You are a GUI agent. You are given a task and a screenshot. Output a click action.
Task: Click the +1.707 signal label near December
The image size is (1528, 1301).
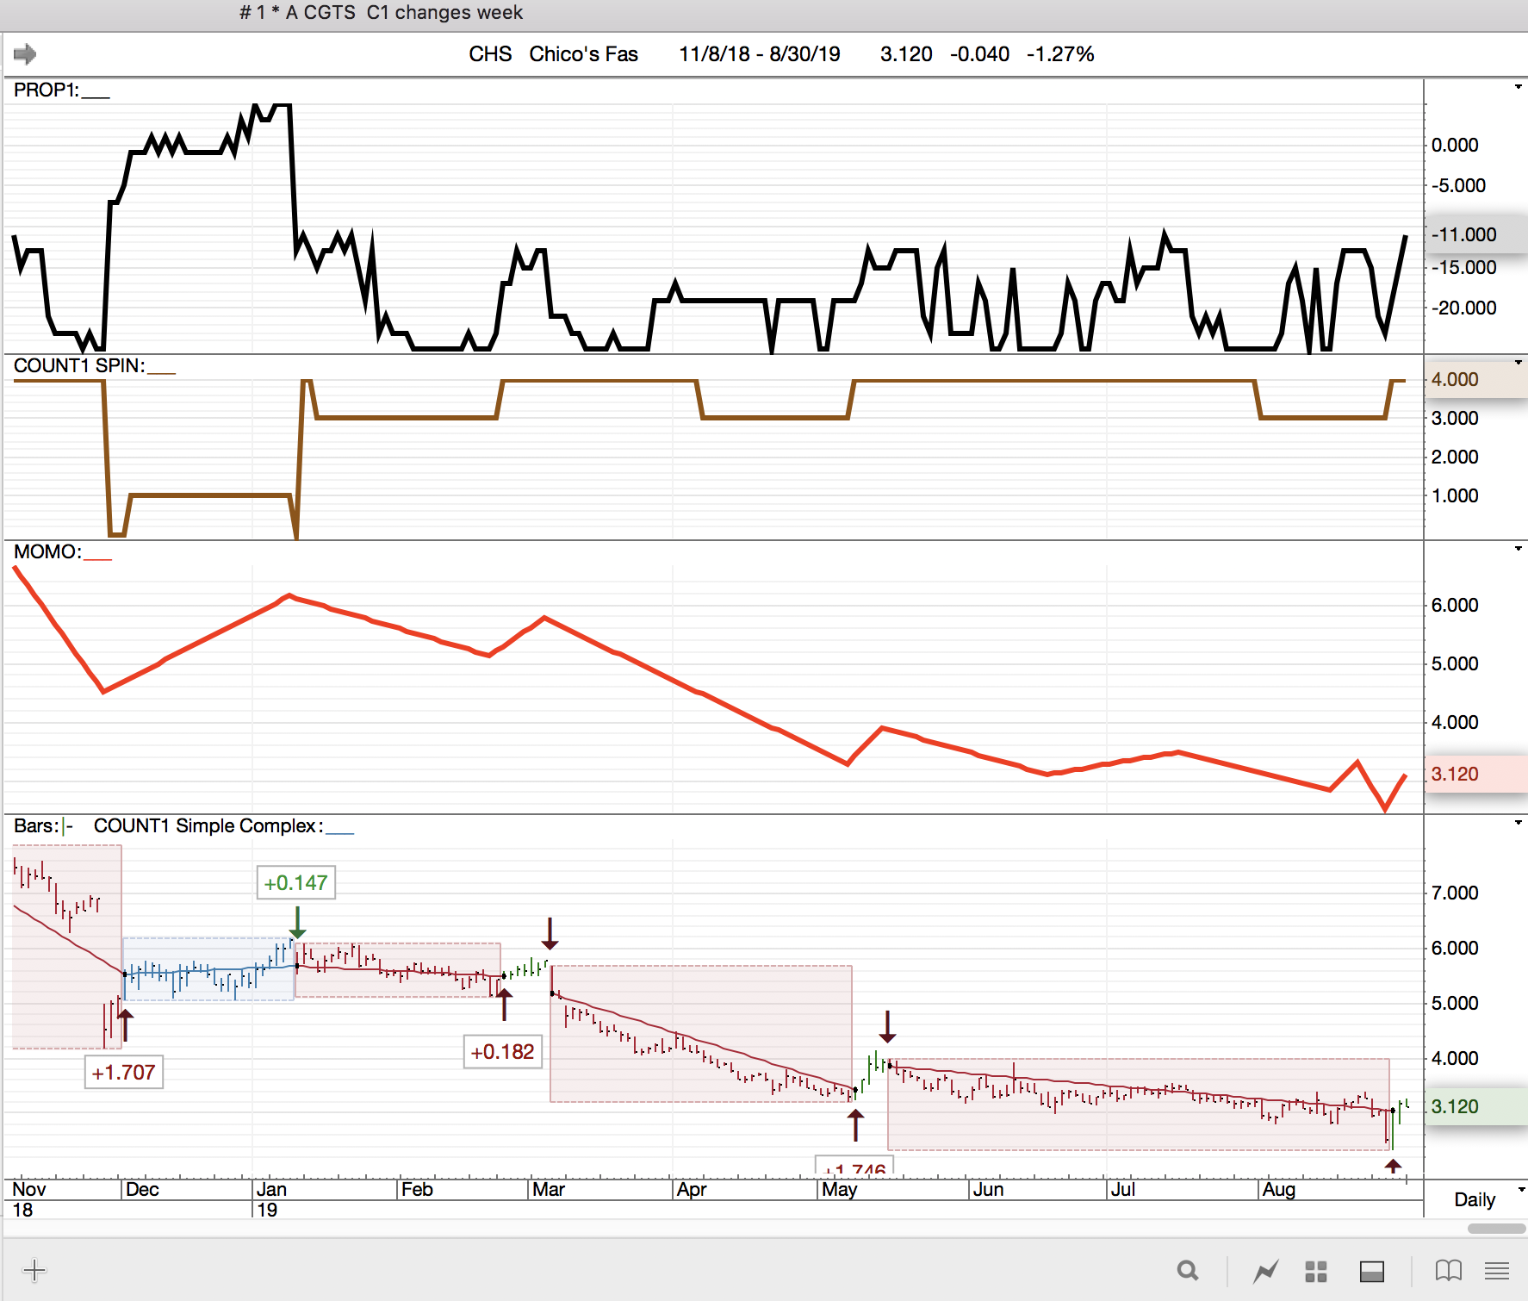(123, 1073)
